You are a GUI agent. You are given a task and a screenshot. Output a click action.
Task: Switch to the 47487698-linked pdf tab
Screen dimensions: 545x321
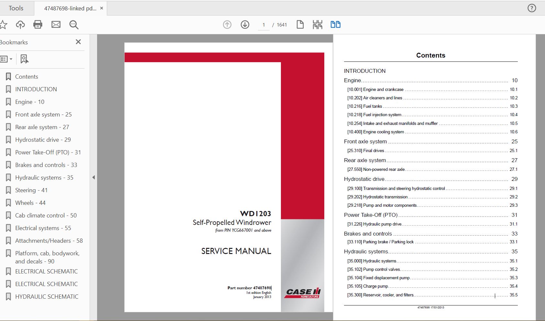pyautogui.click(x=70, y=8)
